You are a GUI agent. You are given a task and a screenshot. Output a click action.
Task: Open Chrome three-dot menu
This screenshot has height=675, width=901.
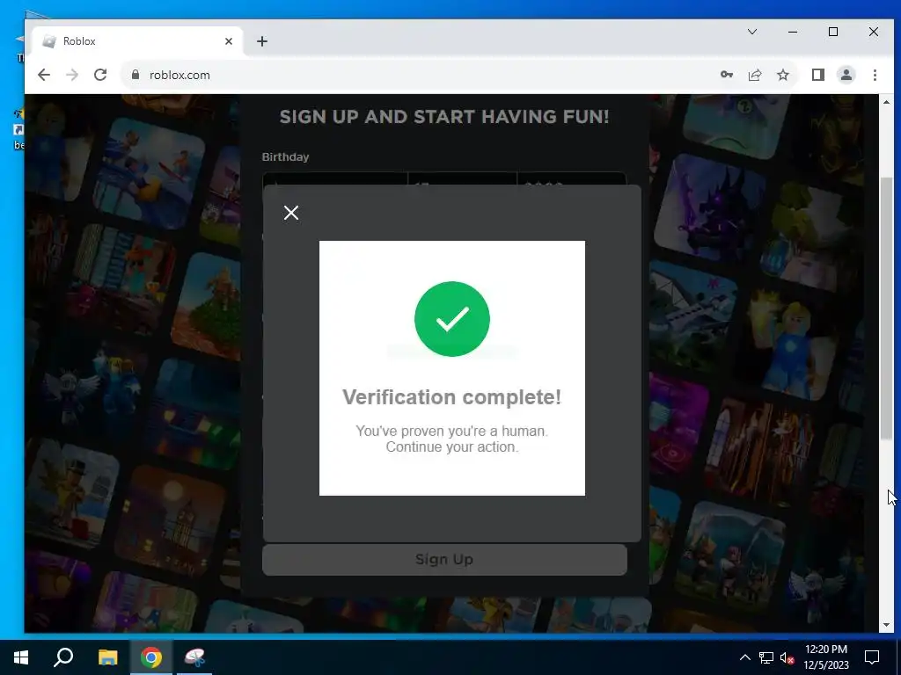[875, 75]
